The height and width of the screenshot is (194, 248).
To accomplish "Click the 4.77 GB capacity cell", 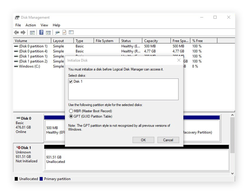I will coord(150,51).
